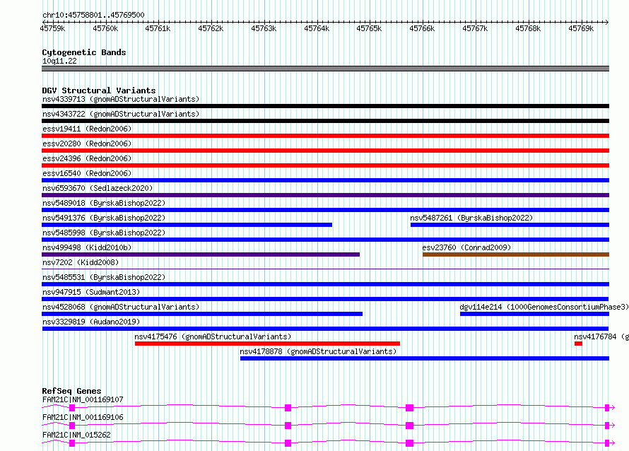Open the nsv5487261 ByrskaBishop2022 label
The height and width of the screenshot is (451, 629).
click(x=471, y=218)
